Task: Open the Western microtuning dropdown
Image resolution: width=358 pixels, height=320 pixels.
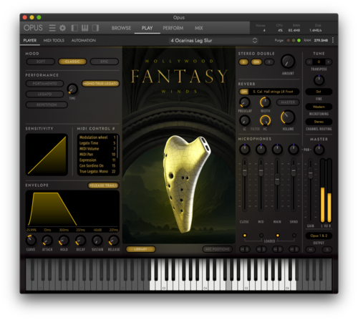Action: (x=319, y=107)
